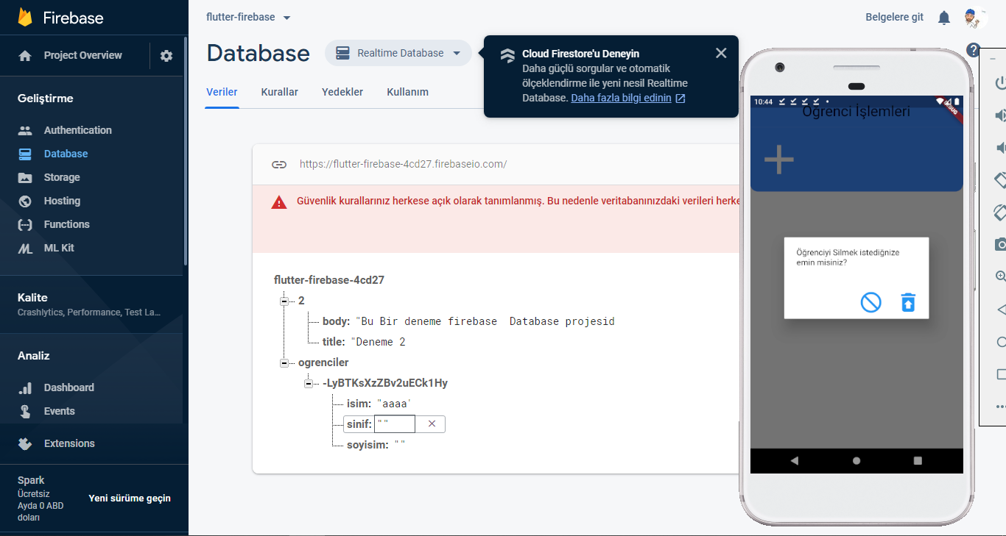Image resolution: width=1006 pixels, height=536 pixels.
Task: Click the Dashboard bar chart icon
Action: pos(25,387)
